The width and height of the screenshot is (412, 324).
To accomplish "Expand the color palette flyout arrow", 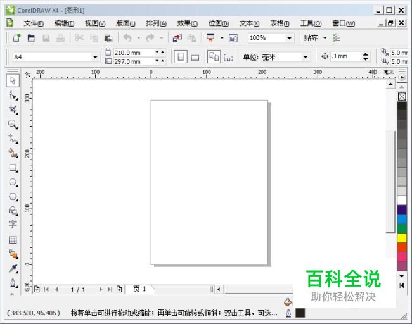I will (x=402, y=77).
